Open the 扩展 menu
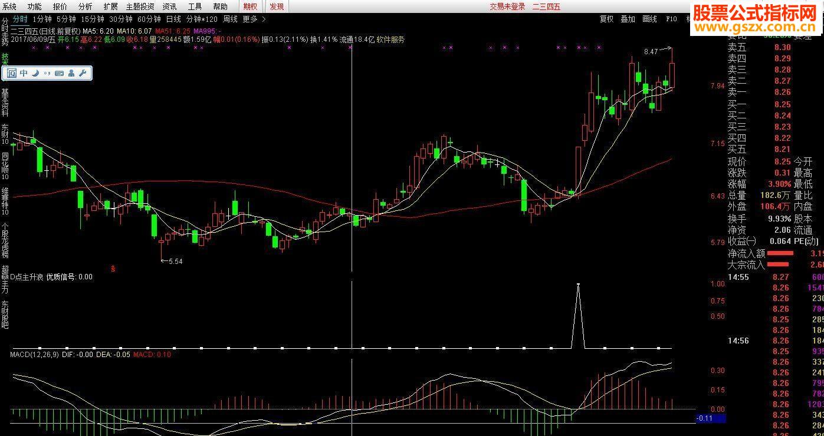824x436 pixels. tap(110, 6)
